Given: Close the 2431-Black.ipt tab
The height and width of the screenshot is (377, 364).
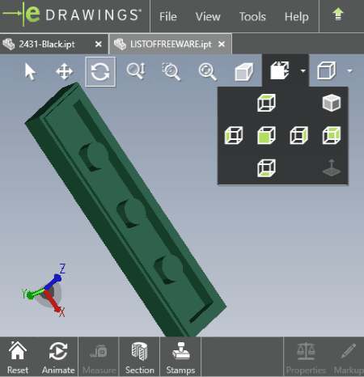Looking at the screenshot, I should point(99,44).
